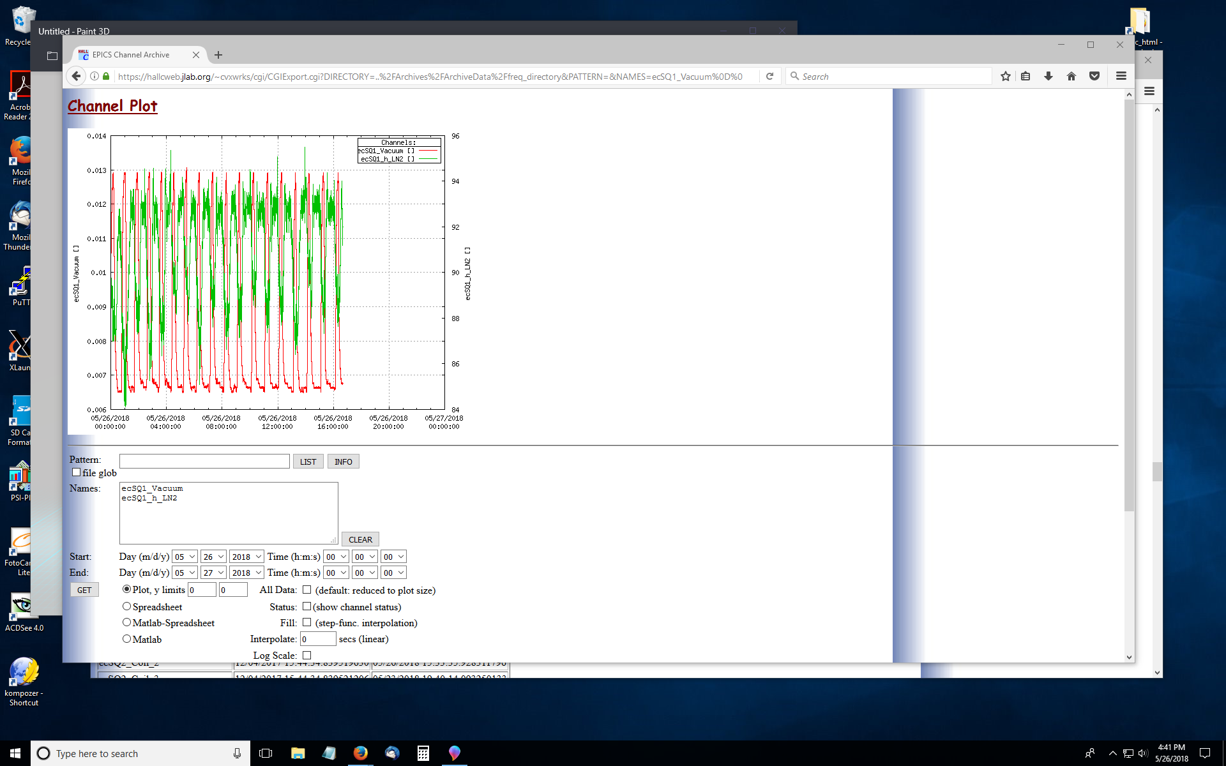Open Task View on taskbar
This screenshot has height=766, width=1226.
[x=266, y=753]
